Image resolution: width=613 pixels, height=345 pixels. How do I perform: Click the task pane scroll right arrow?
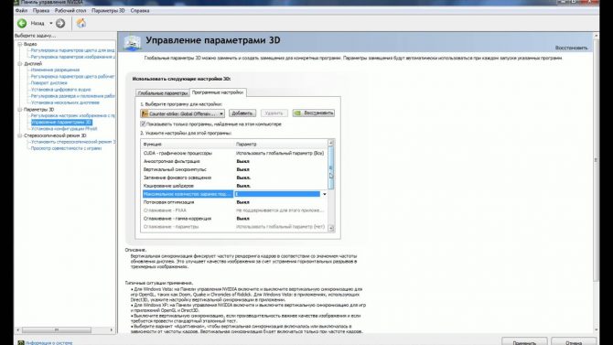click(x=112, y=330)
